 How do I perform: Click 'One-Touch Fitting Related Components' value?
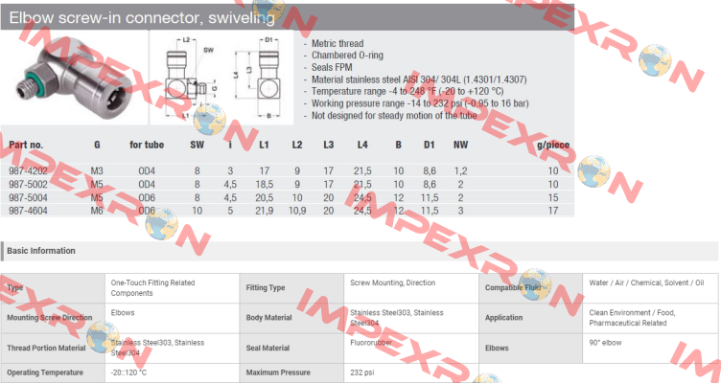152,288
